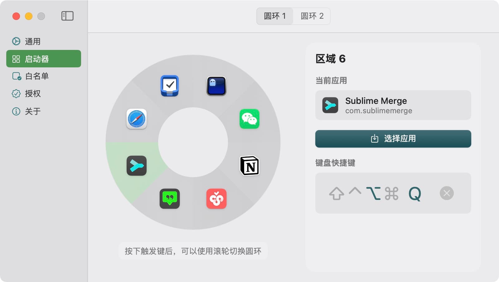Screen dimensions: 499x282
Task: Select the WeChat icon in the ring
Action: tap(249, 119)
